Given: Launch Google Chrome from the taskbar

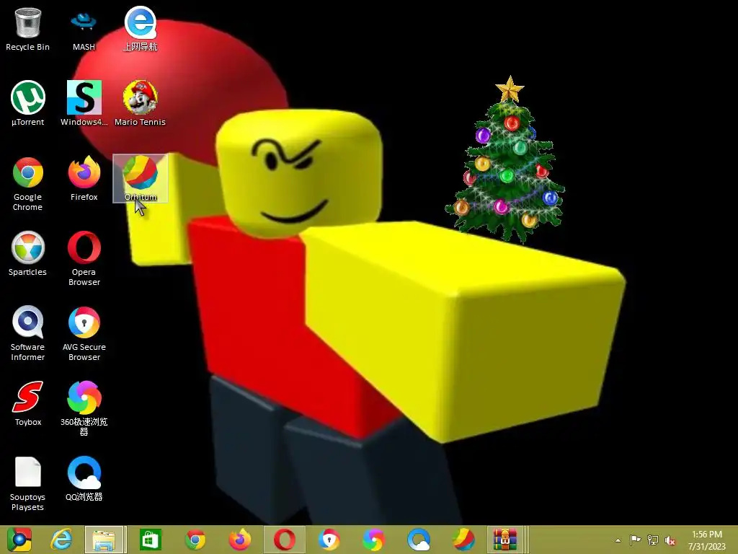Looking at the screenshot, I should [x=195, y=540].
